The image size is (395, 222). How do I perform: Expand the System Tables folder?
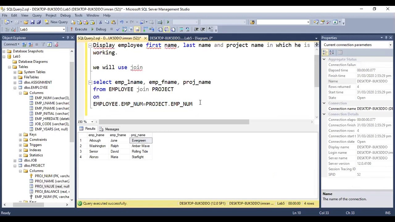coord(15,72)
